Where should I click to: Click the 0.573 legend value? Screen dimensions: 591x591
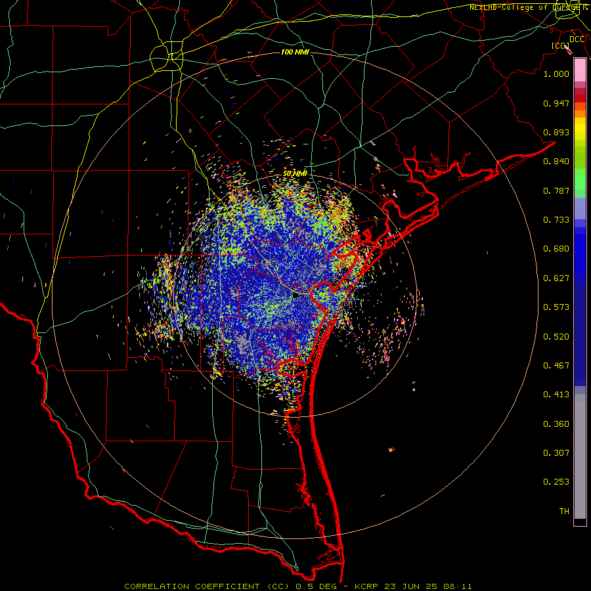(556, 307)
